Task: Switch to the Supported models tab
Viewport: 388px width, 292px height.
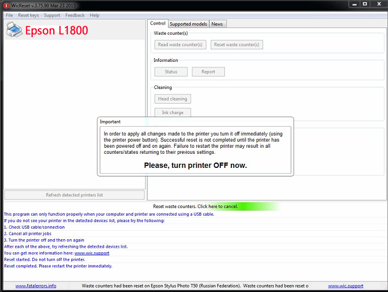Action: pyautogui.click(x=188, y=24)
